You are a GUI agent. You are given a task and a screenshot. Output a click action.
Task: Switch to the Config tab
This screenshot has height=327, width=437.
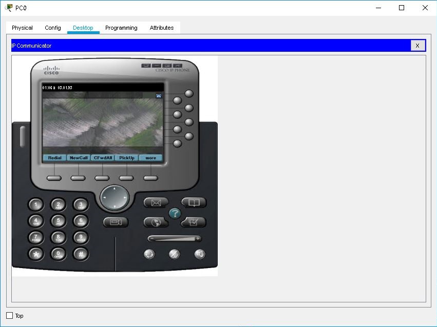(x=52, y=28)
